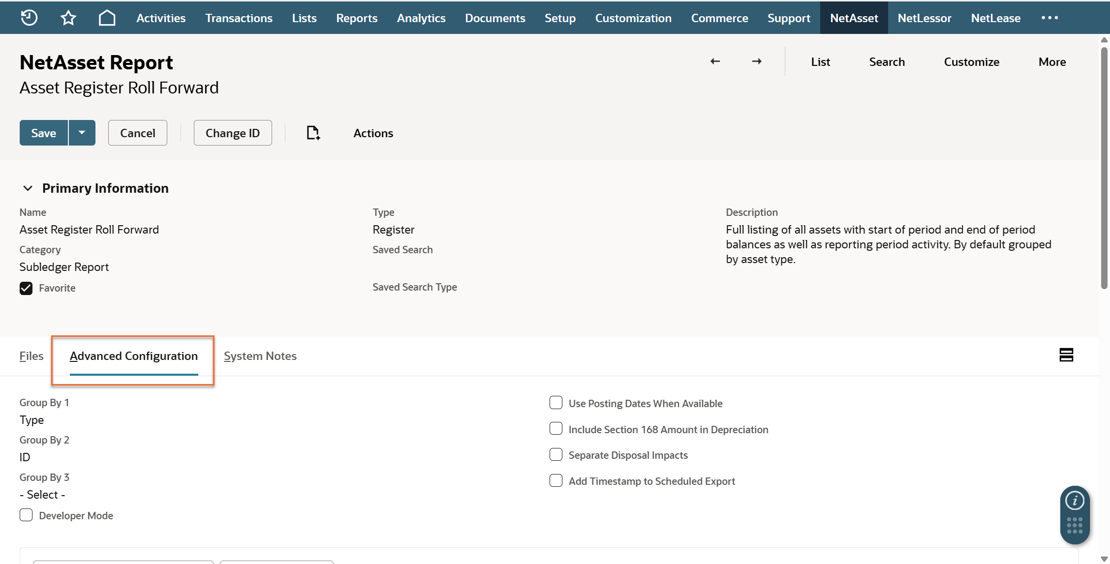
Task: Click the Change ID button
Action: 232,133
